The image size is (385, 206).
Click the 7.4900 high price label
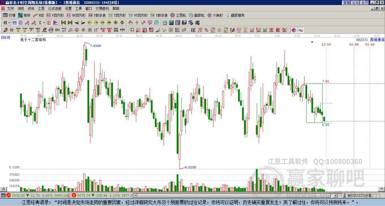(x=95, y=45)
